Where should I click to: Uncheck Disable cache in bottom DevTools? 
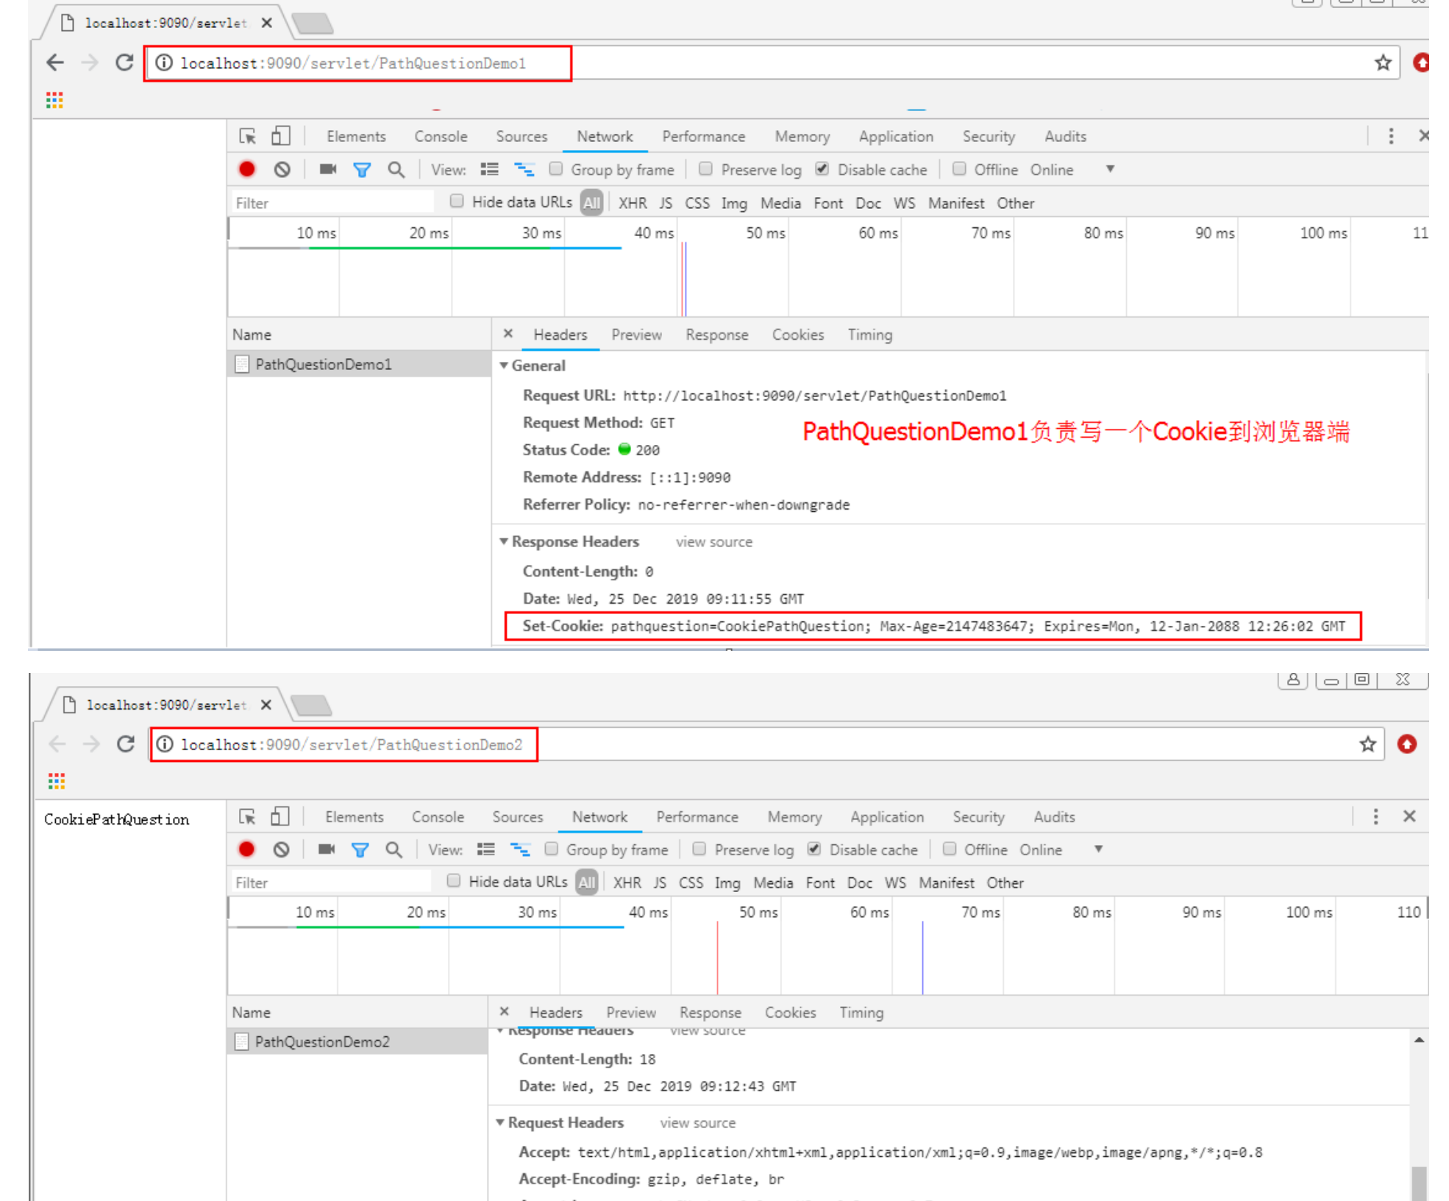click(813, 849)
